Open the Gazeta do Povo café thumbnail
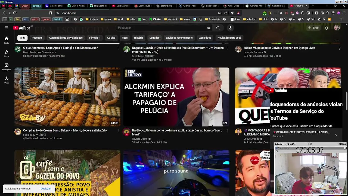Viewport: 348px width, 196px height. tap(67, 173)
